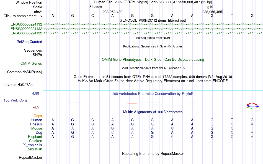
Task: Open the 'RefSeq Curated' track label
Action: 29,42
